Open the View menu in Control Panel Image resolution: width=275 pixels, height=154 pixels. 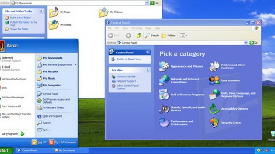click(125, 28)
